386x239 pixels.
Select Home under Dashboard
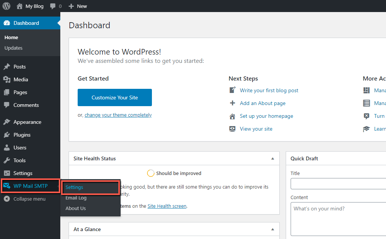tap(11, 37)
